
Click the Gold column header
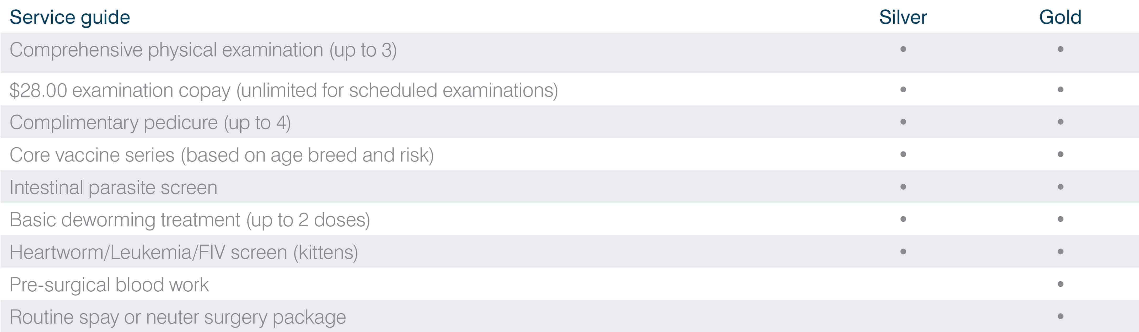(1060, 17)
